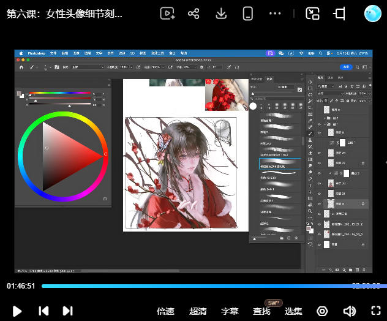This screenshot has height=321, width=387.
Task: Select the Crop tool in toolbar
Action: tap(310, 108)
